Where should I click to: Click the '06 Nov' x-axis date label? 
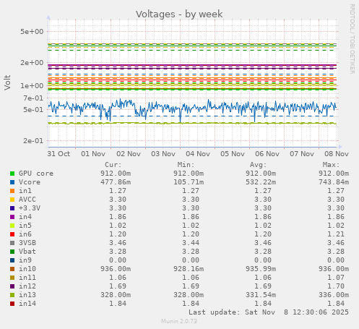pyautogui.click(x=267, y=154)
